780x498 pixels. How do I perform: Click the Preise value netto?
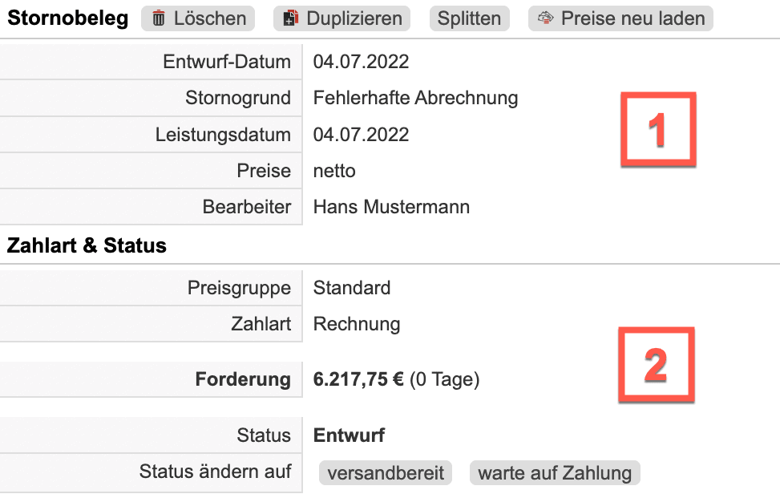(334, 171)
